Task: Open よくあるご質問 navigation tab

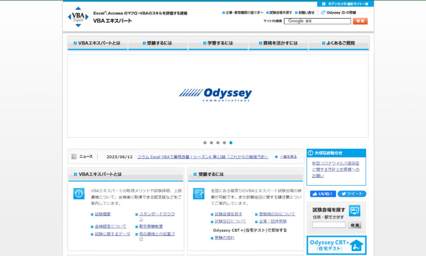Action: pos(339,43)
